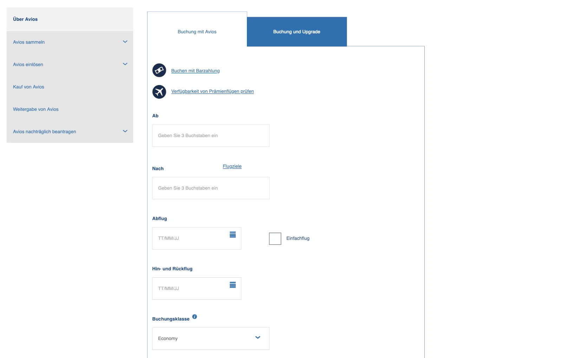Image resolution: width=562 pixels, height=358 pixels.
Task: Open the Abflug calendar picker icon
Action: (233, 235)
